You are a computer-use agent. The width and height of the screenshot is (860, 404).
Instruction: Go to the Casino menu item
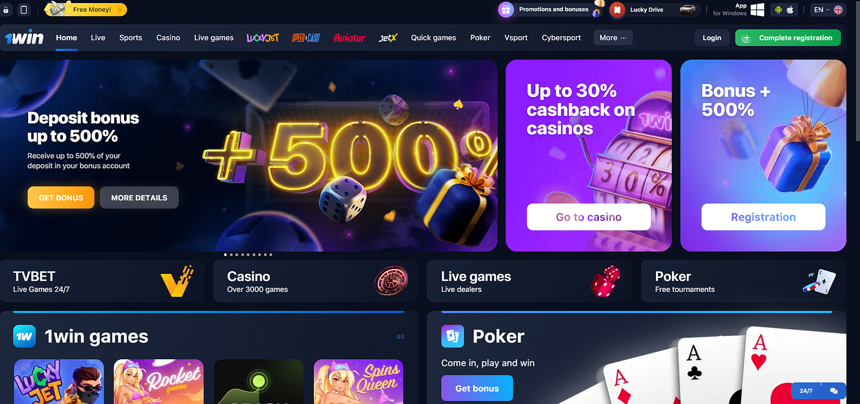coord(168,37)
